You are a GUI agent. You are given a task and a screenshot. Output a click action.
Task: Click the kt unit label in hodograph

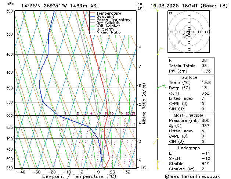[x=171, y=13]
